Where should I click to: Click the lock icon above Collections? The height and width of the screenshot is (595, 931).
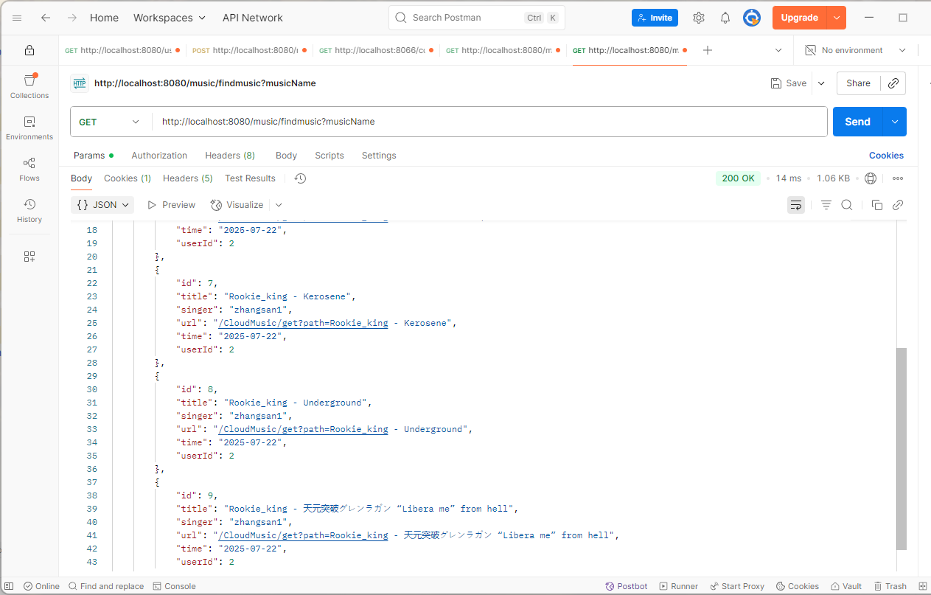tap(29, 50)
